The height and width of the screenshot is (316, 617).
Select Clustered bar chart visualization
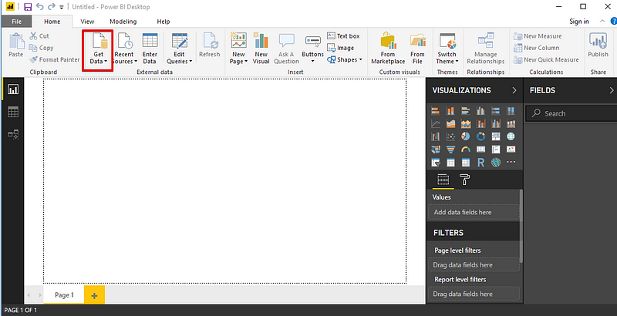466,111
